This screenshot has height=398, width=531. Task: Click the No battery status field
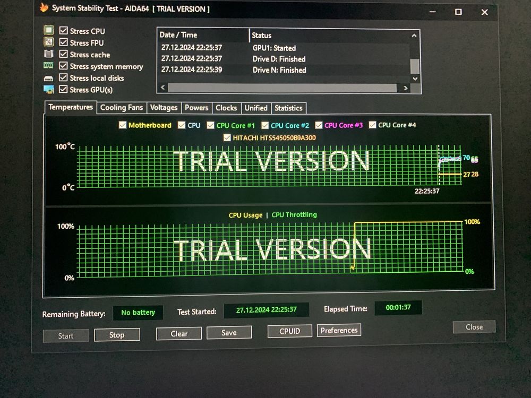tap(138, 313)
